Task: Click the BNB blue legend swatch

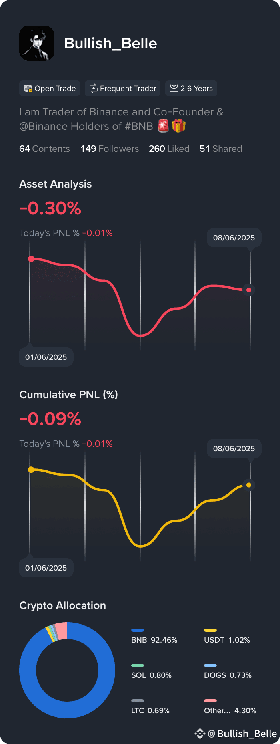Action: (138, 630)
